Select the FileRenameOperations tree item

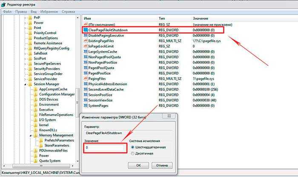click(56, 115)
